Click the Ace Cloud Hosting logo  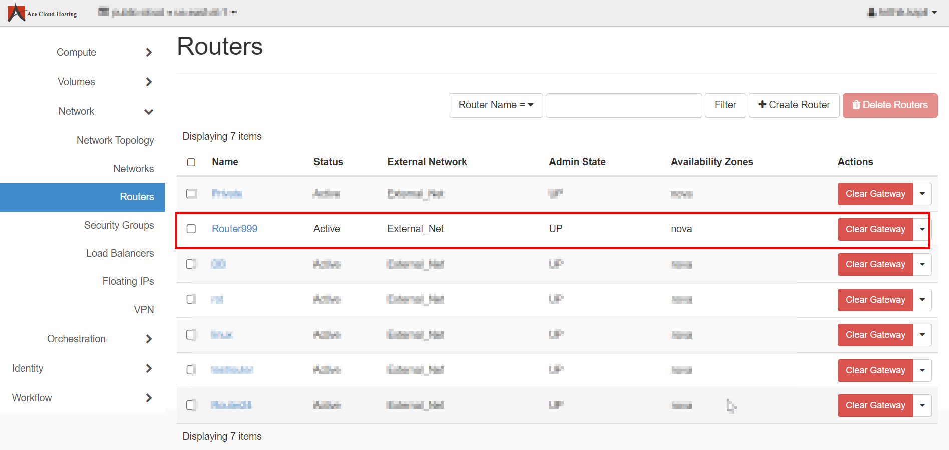42,13
